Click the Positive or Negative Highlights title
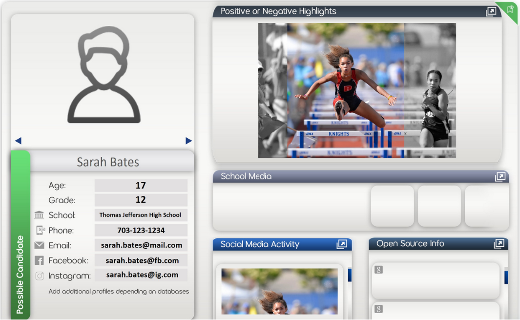520x320 pixels. pyautogui.click(x=278, y=11)
